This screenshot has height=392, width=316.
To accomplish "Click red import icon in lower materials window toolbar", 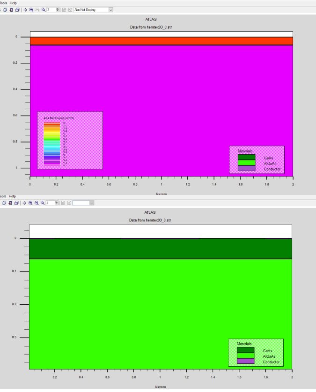I will [x=10, y=203].
